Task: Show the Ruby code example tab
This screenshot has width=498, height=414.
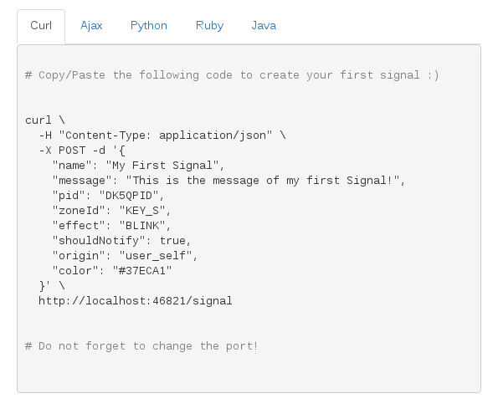Action: [x=209, y=26]
